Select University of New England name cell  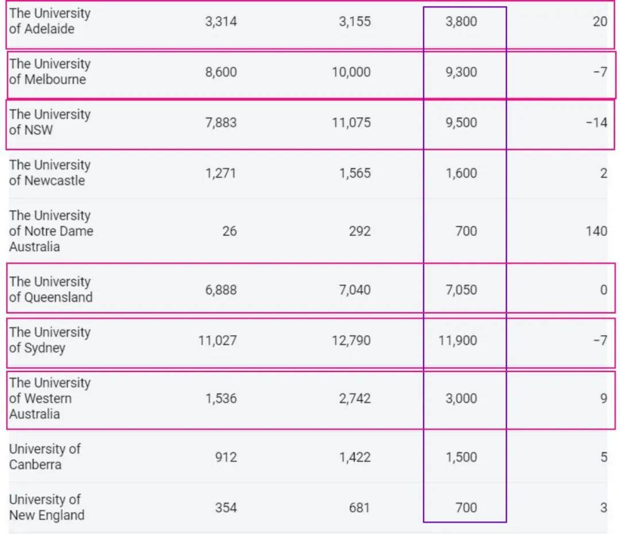click(46, 508)
